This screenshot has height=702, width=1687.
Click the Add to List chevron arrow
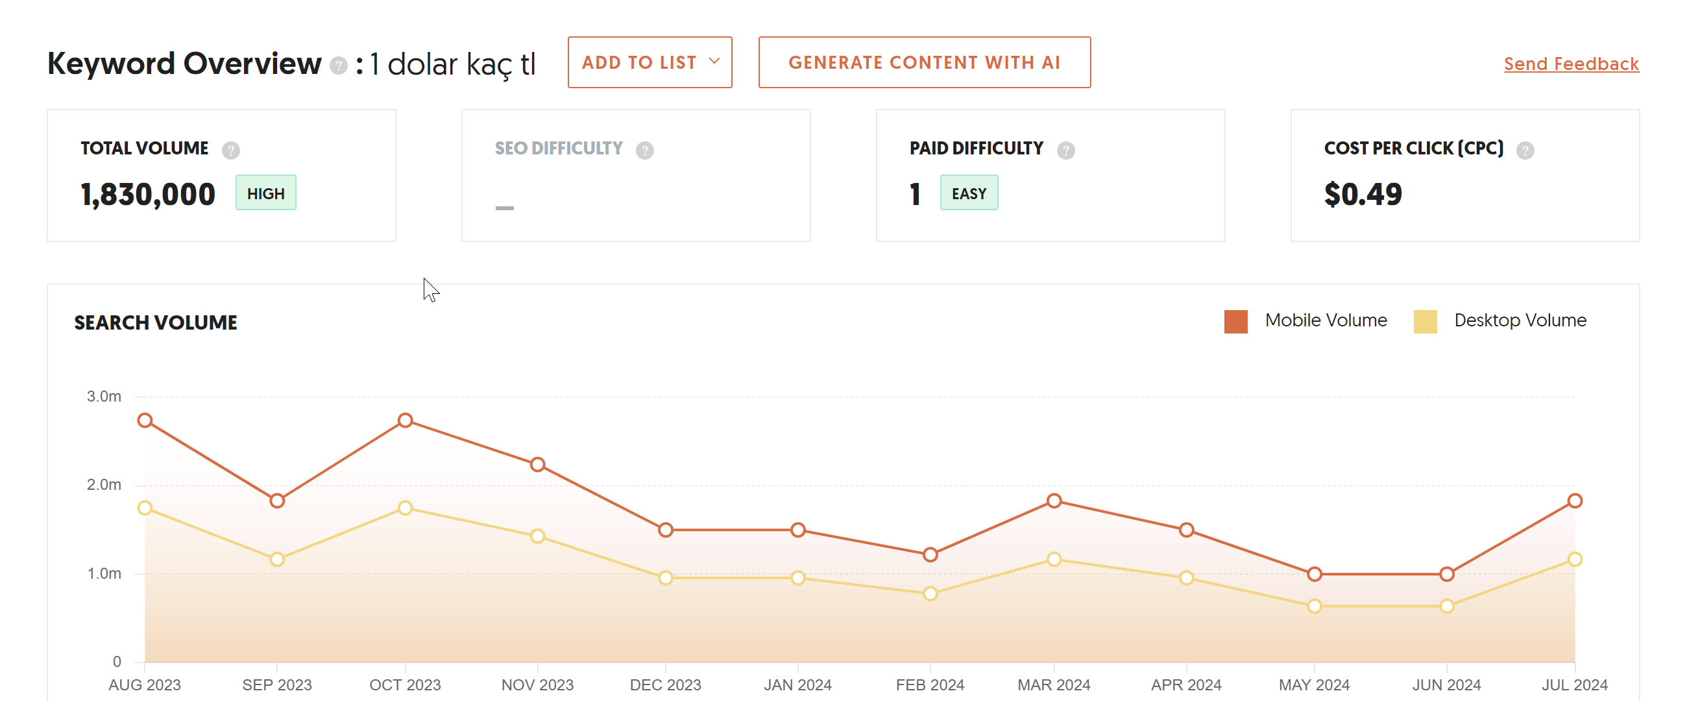point(714,62)
